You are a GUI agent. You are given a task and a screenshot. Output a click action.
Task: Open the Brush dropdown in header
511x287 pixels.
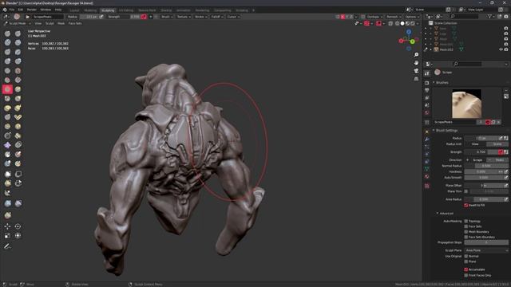(167, 17)
